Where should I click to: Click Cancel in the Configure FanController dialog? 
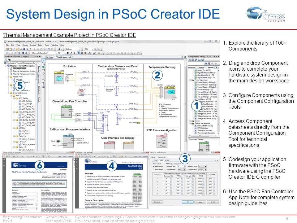213,202
